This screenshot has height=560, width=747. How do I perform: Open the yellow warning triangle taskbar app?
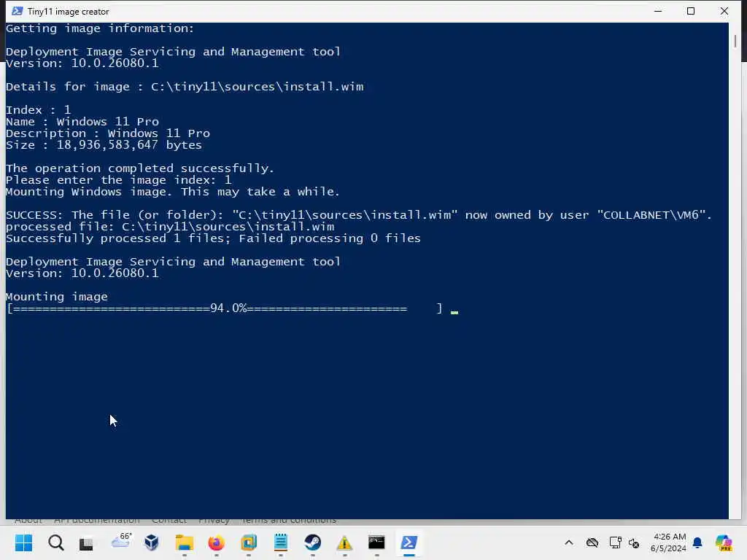(344, 542)
